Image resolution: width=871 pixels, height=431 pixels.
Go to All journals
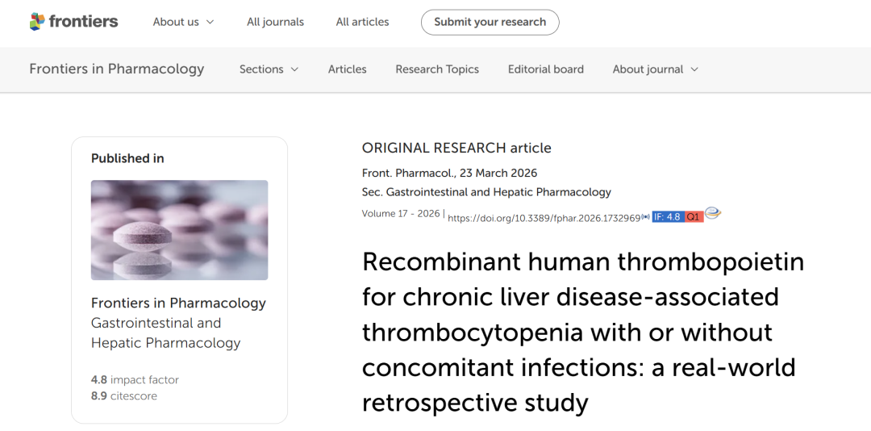[x=276, y=23]
